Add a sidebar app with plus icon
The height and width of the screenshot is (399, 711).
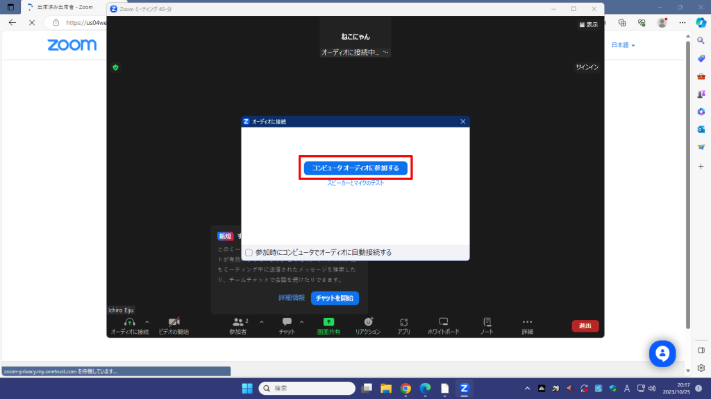tap(701, 166)
